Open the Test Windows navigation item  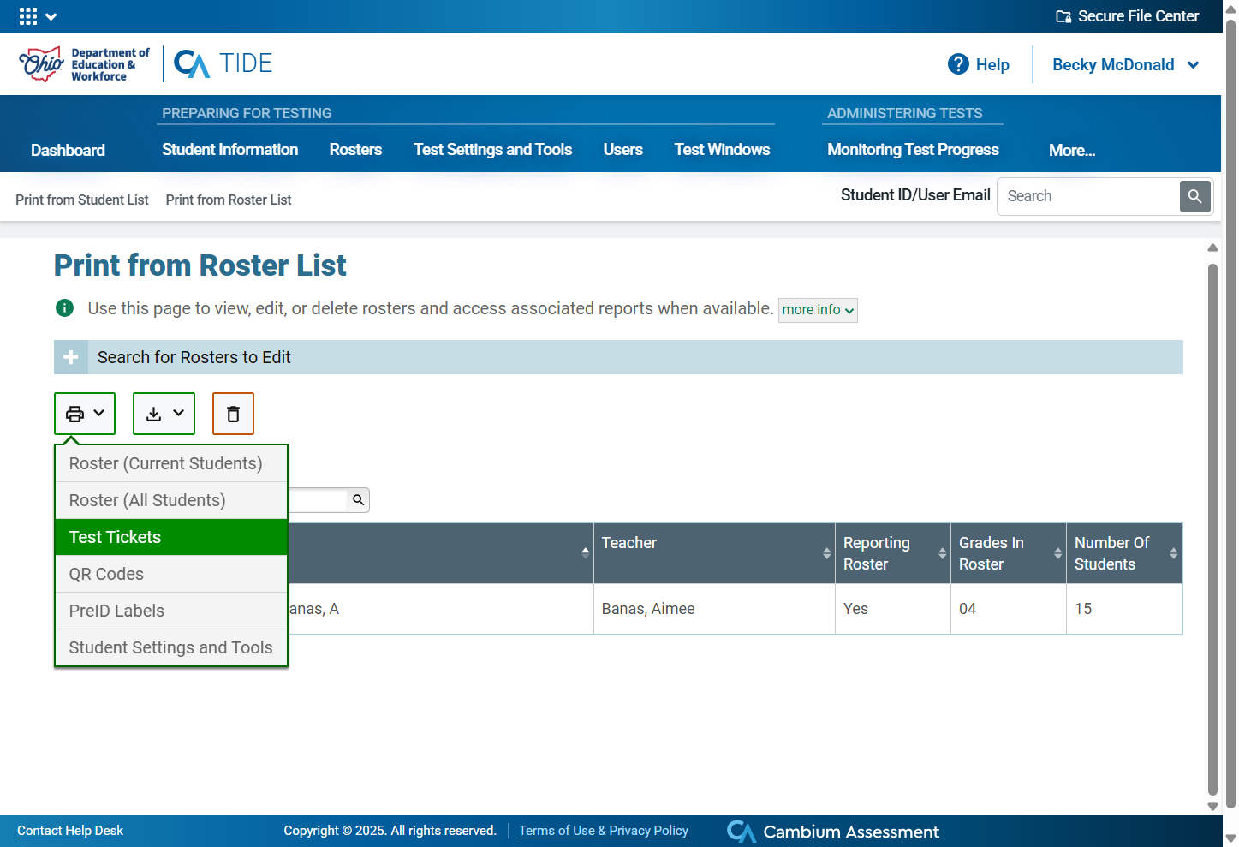click(x=722, y=150)
